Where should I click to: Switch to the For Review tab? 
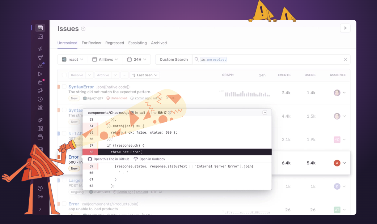[x=91, y=43]
